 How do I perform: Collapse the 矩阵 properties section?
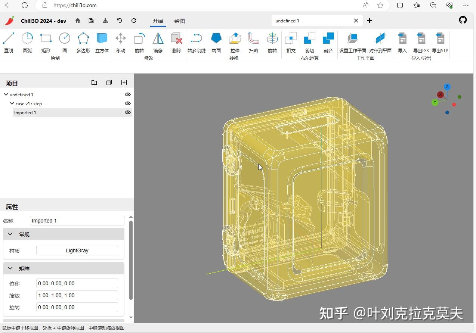coord(10,268)
